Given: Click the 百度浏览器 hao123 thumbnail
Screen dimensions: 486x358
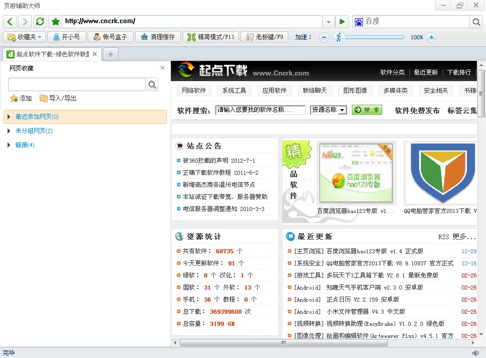Looking at the screenshot, I should coord(356,173).
